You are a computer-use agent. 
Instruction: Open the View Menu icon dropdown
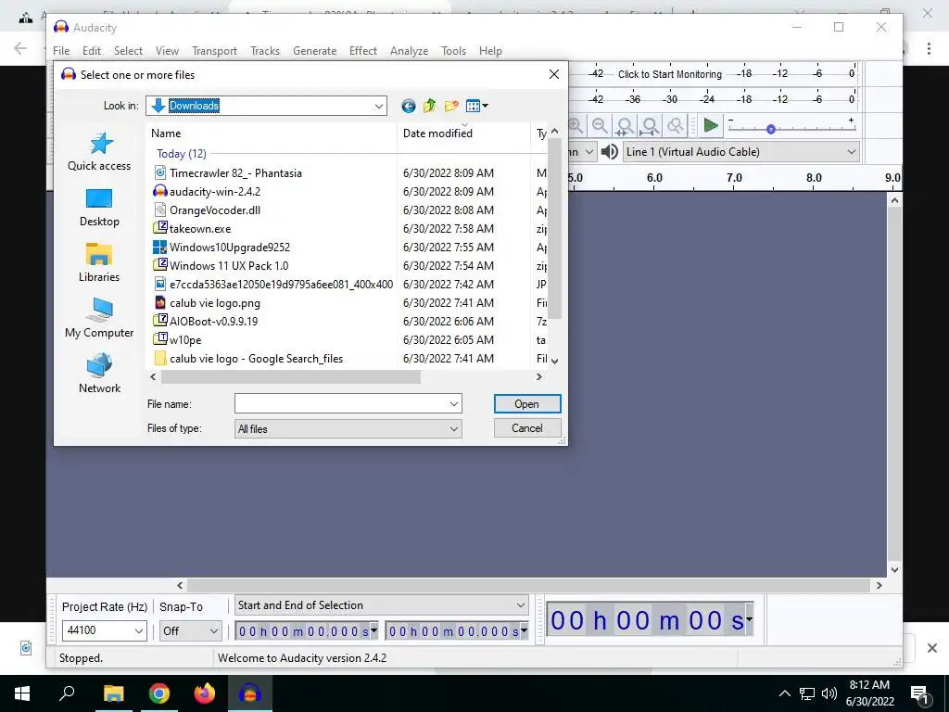click(x=477, y=106)
